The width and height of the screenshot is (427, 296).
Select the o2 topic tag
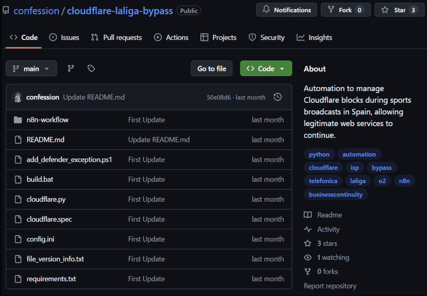pyautogui.click(x=382, y=181)
